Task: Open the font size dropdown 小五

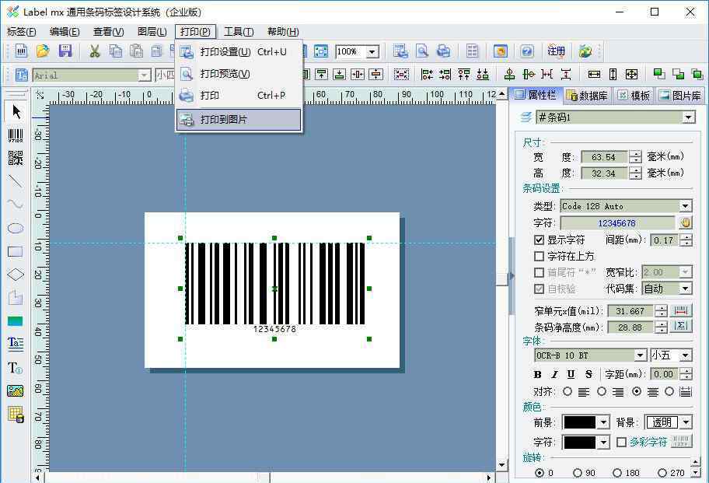Action: click(686, 355)
